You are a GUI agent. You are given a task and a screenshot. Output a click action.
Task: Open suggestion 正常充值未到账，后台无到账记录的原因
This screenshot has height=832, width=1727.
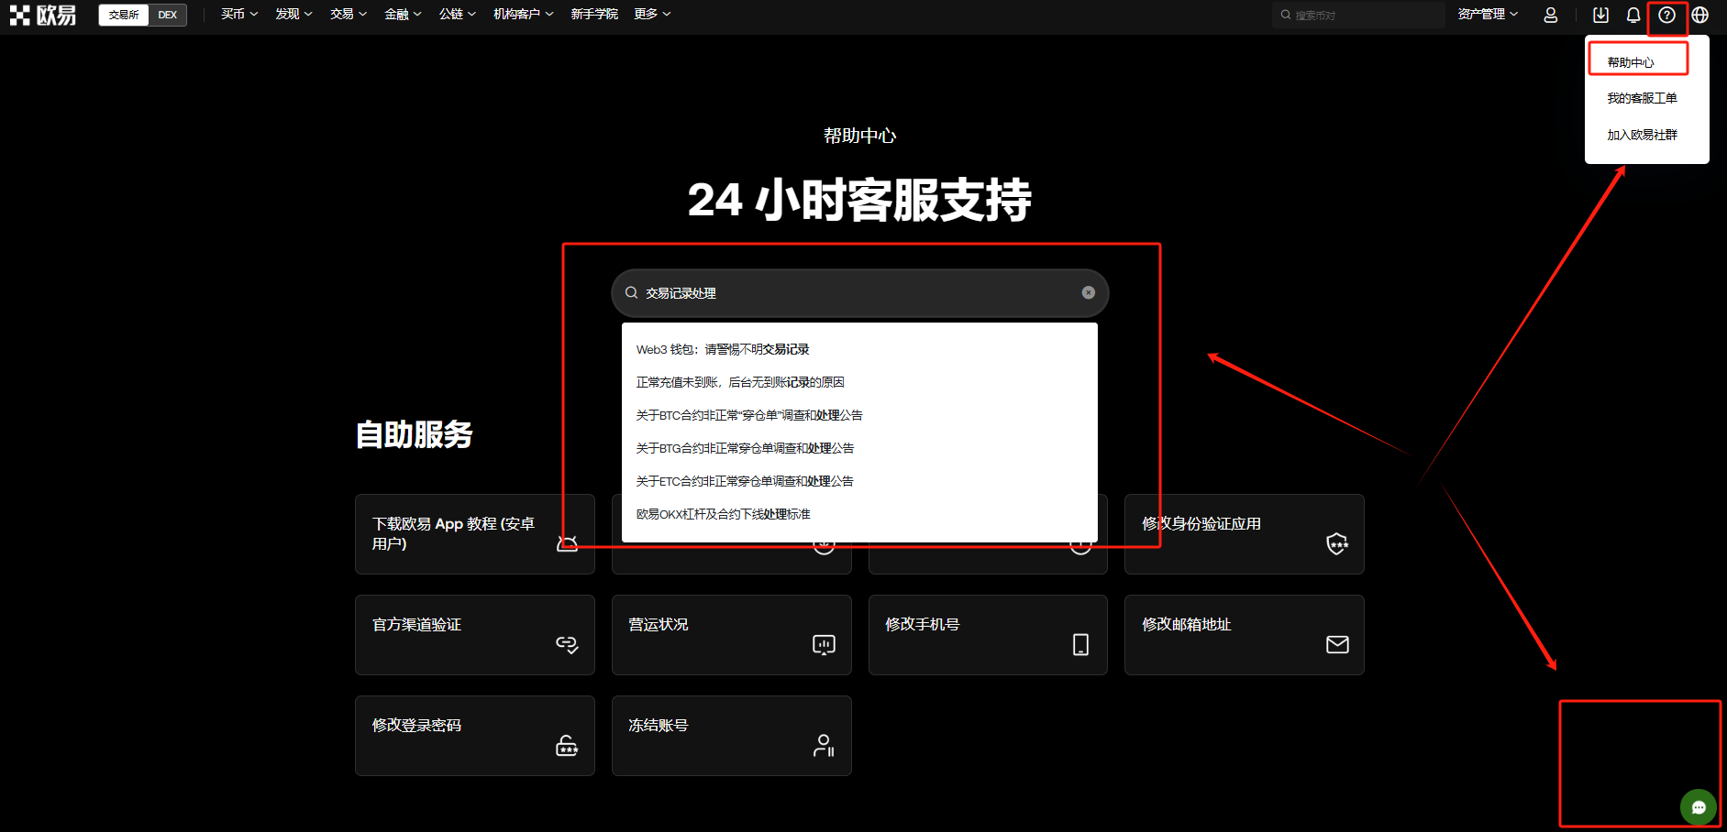[740, 382]
